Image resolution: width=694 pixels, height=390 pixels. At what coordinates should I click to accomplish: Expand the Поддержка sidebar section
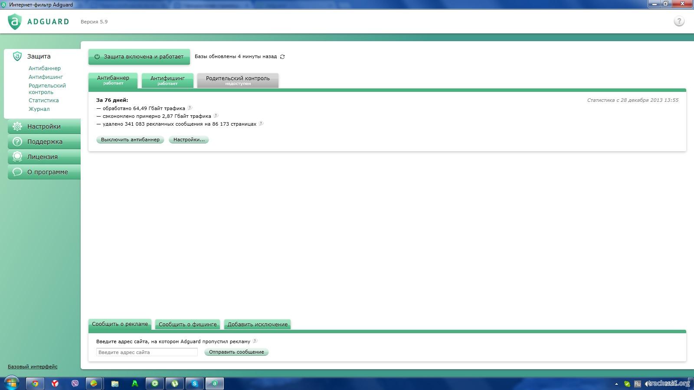(x=45, y=142)
